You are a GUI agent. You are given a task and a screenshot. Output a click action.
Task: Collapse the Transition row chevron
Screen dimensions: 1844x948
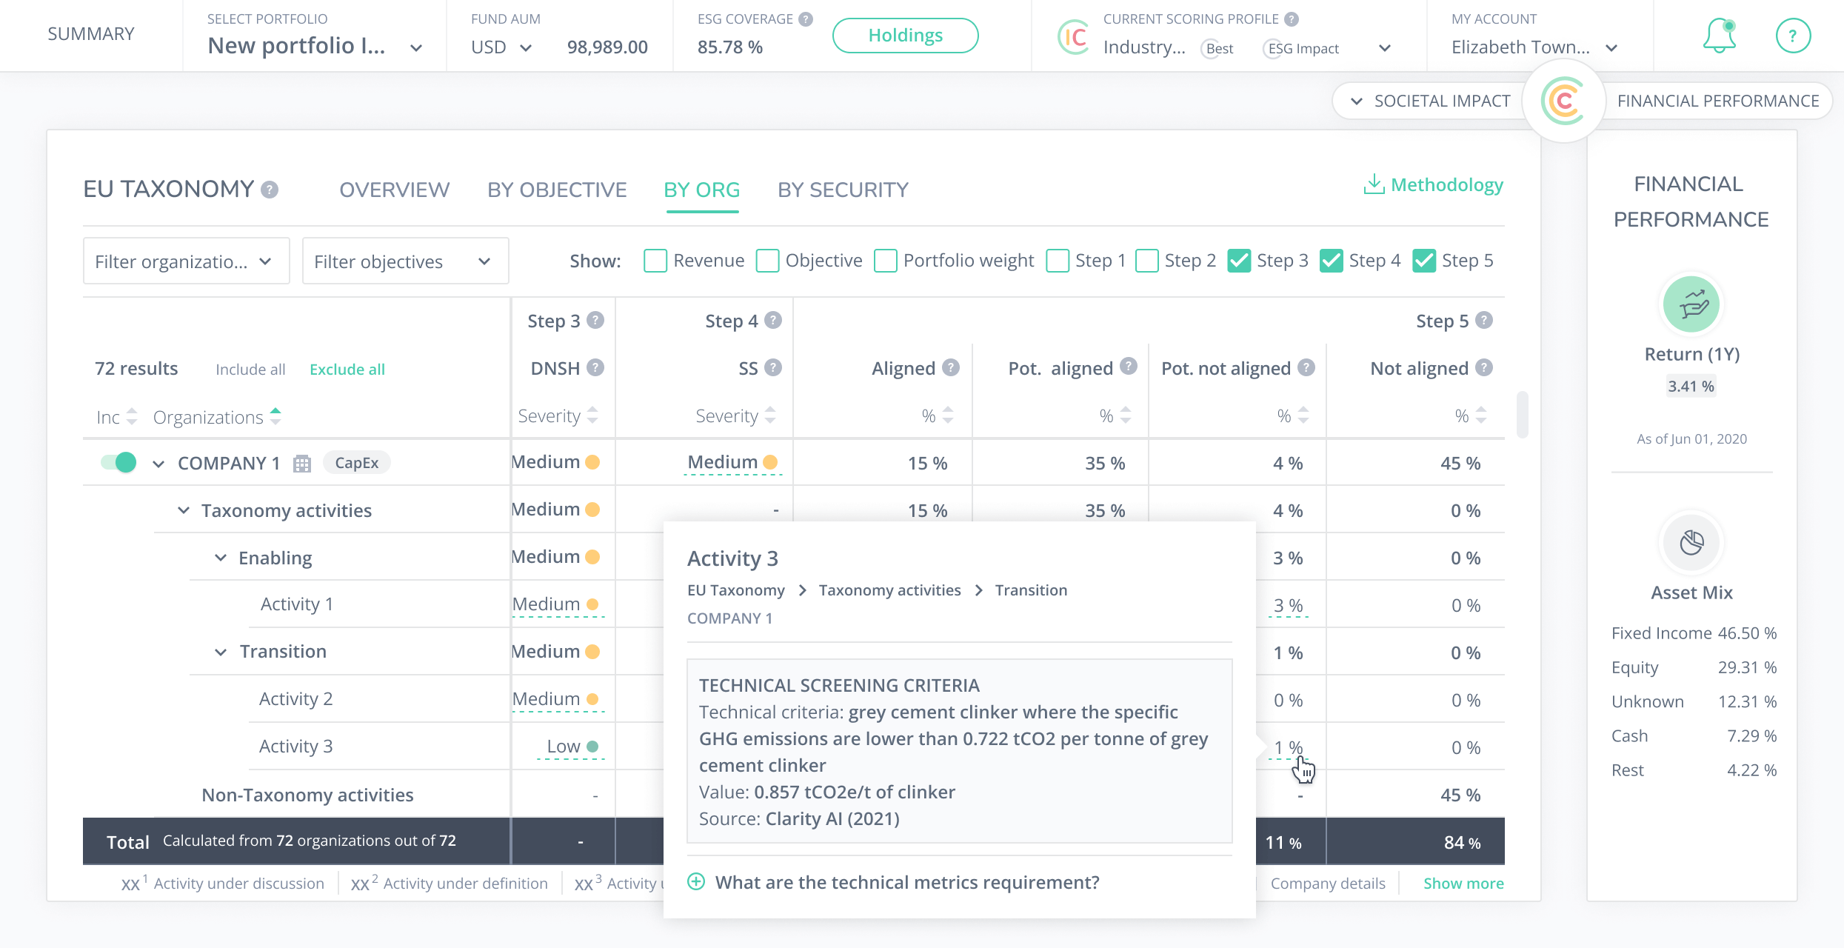click(221, 652)
